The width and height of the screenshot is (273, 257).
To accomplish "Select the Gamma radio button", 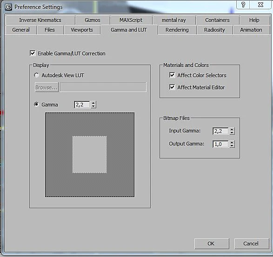I will pyautogui.click(x=36, y=105).
